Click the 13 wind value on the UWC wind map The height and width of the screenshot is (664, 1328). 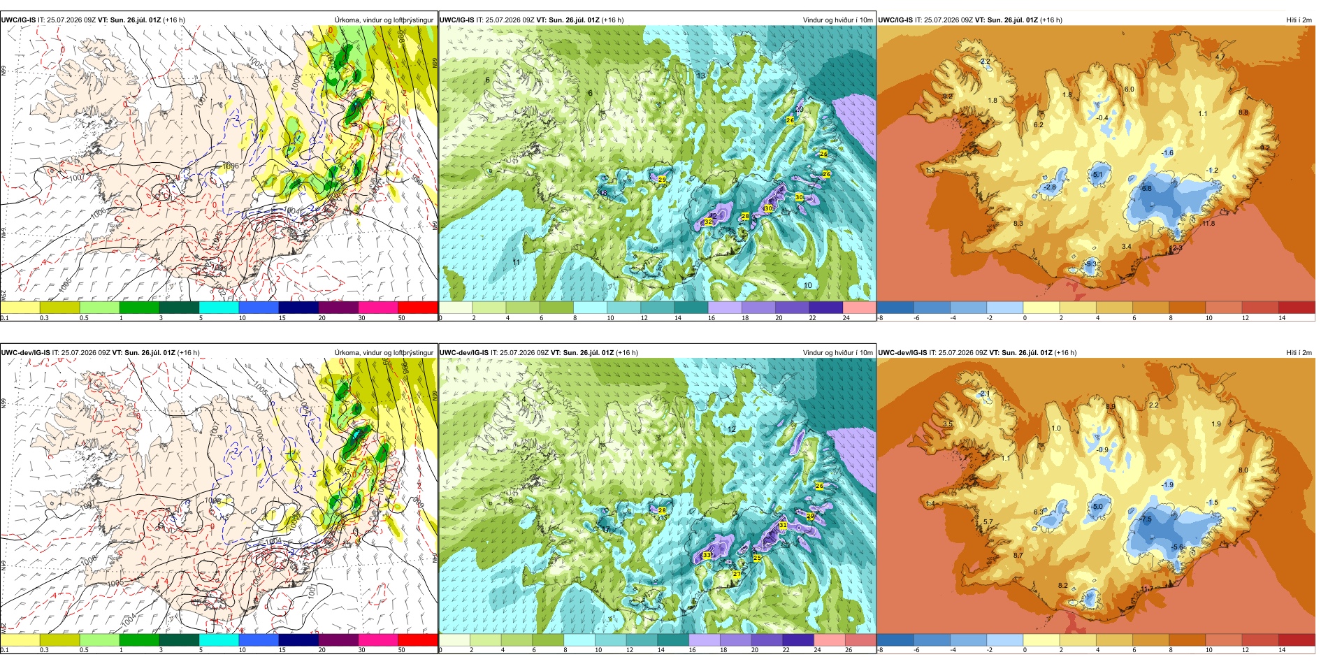click(x=700, y=75)
